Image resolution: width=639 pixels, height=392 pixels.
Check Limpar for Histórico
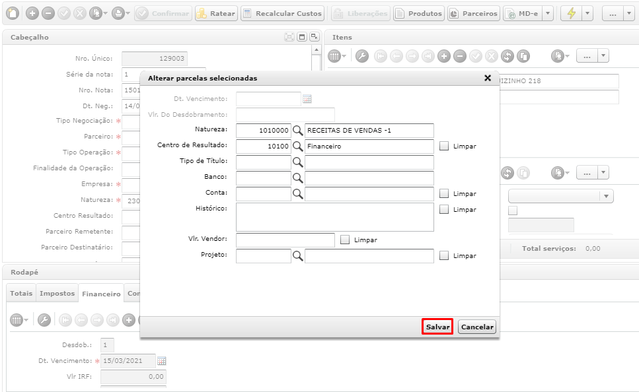[444, 210]
